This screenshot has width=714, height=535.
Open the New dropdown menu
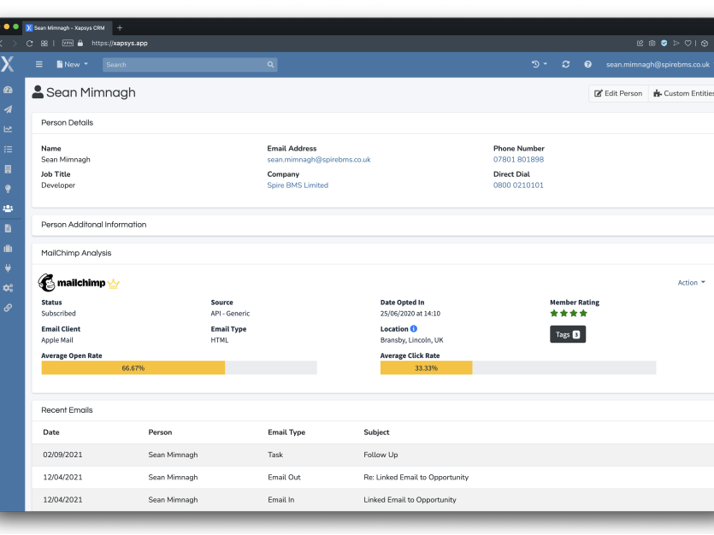73,65
